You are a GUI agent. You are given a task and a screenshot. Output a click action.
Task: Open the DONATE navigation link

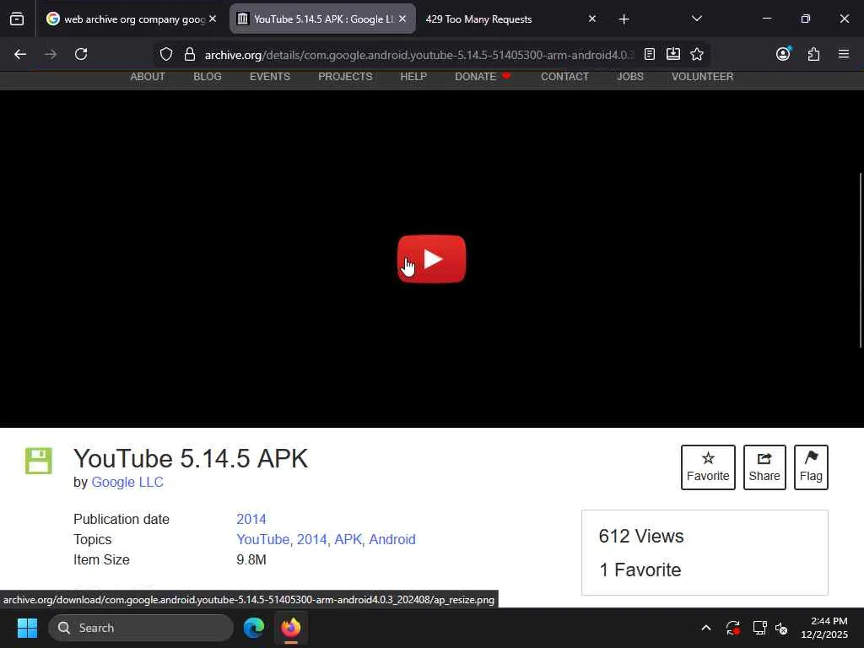(476, 77)
